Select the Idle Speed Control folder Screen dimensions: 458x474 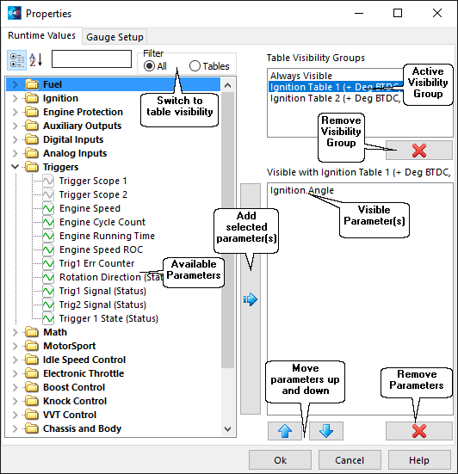click(84, 360)
